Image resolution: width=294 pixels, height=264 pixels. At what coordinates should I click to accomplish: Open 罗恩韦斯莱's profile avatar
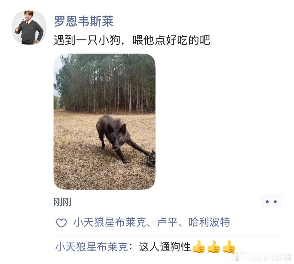[29, 28]
